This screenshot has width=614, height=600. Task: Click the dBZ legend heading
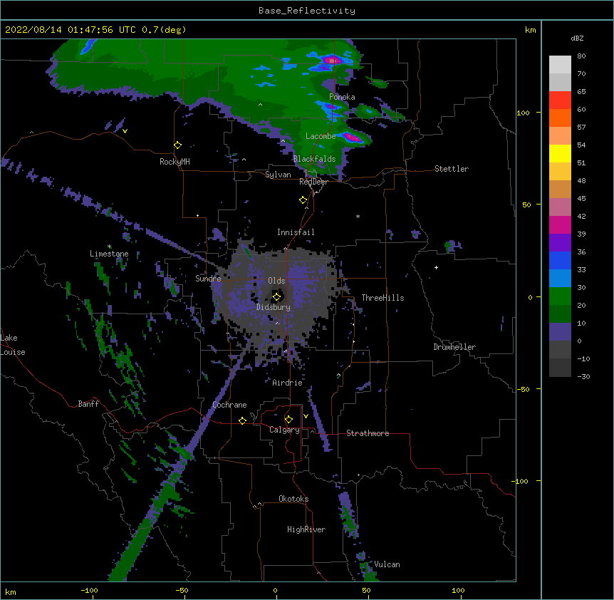(x=577, y=38)
